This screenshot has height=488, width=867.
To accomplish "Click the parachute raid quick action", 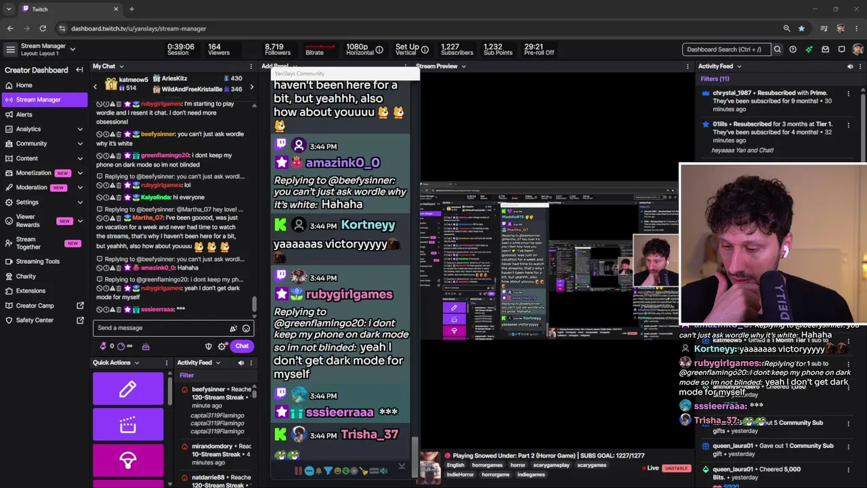I will 128,461.
